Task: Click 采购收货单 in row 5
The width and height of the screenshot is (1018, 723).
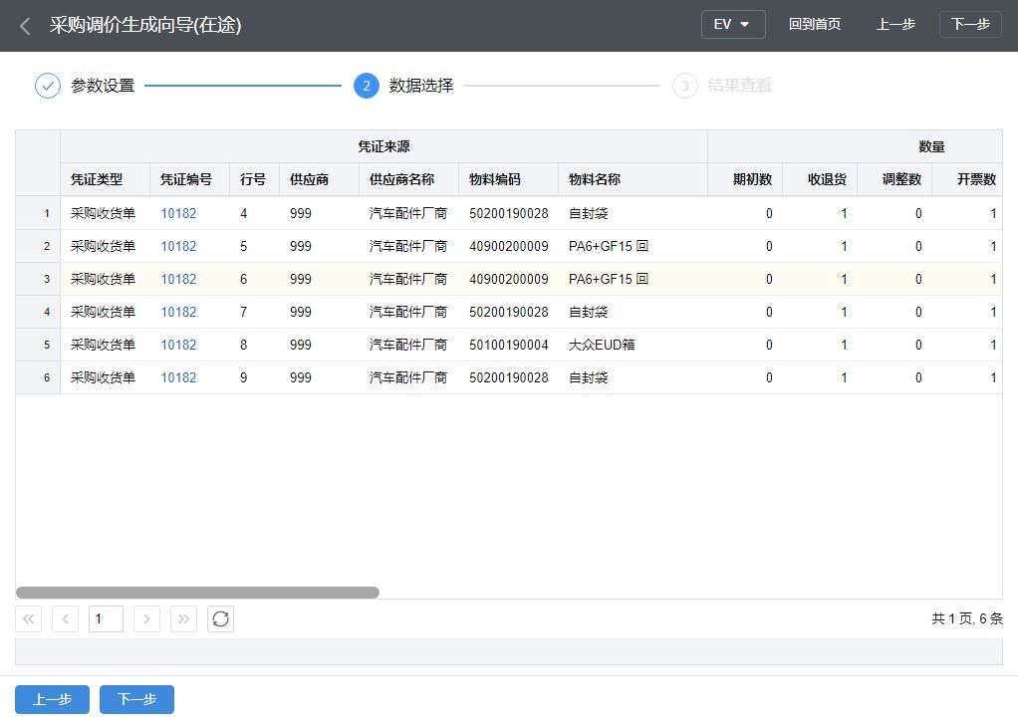Action: [104, 346]
